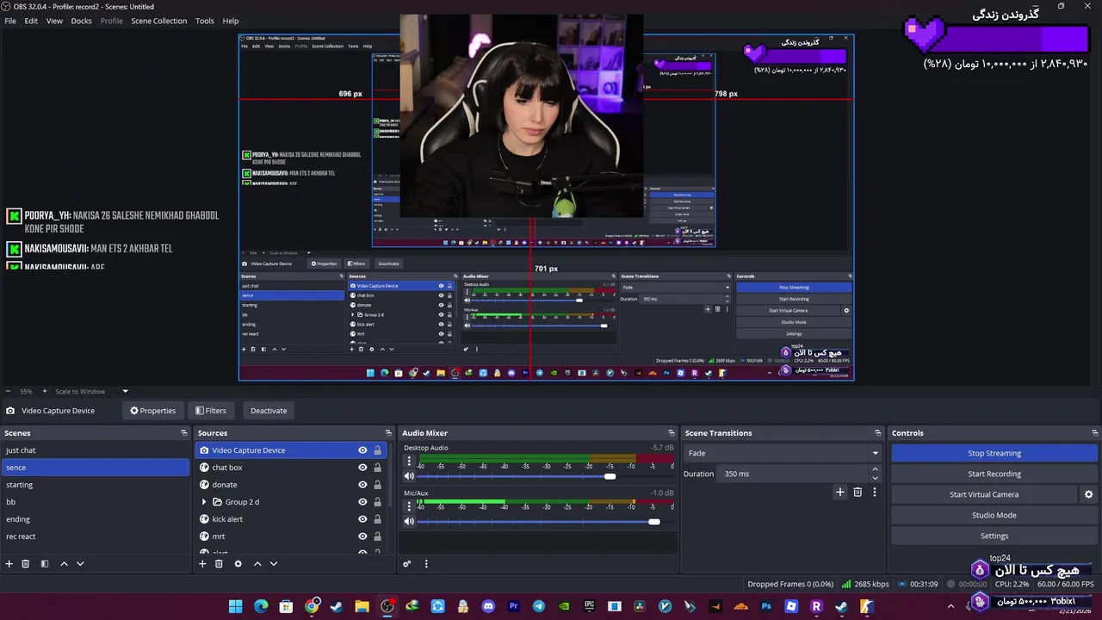This screenshot has height=620, width=1102.
Task: Open the Tools menu
Action: pos(205,21)
